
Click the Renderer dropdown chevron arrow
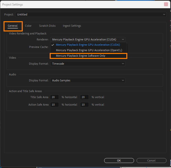point(123,39)
